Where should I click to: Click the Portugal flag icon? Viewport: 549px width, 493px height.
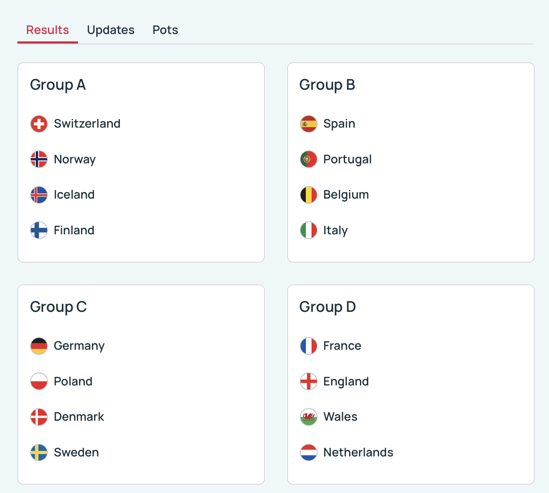tap(308, 159)
